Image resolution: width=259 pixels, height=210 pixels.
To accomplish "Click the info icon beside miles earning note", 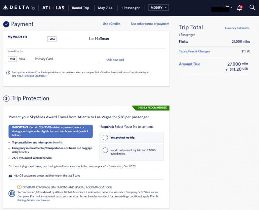I will [8, 72].
